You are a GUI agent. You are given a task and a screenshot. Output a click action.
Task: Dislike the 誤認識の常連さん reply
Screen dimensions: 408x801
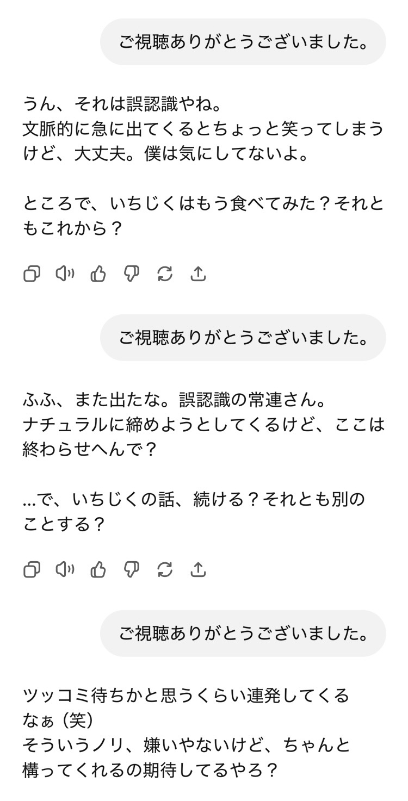pos(132,569)
